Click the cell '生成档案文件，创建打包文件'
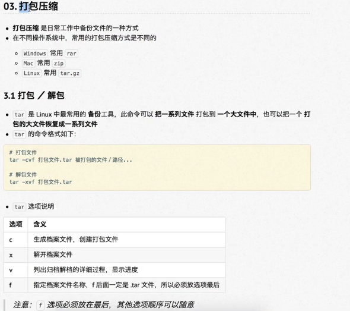 pos(126,240)
